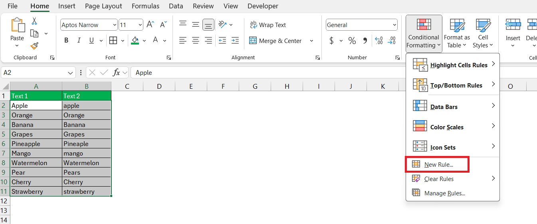Image resolution: width=537 pixels, height=224 pixels.
Task: Open Font group dialog launcher
Action: (x=169, y=58)
